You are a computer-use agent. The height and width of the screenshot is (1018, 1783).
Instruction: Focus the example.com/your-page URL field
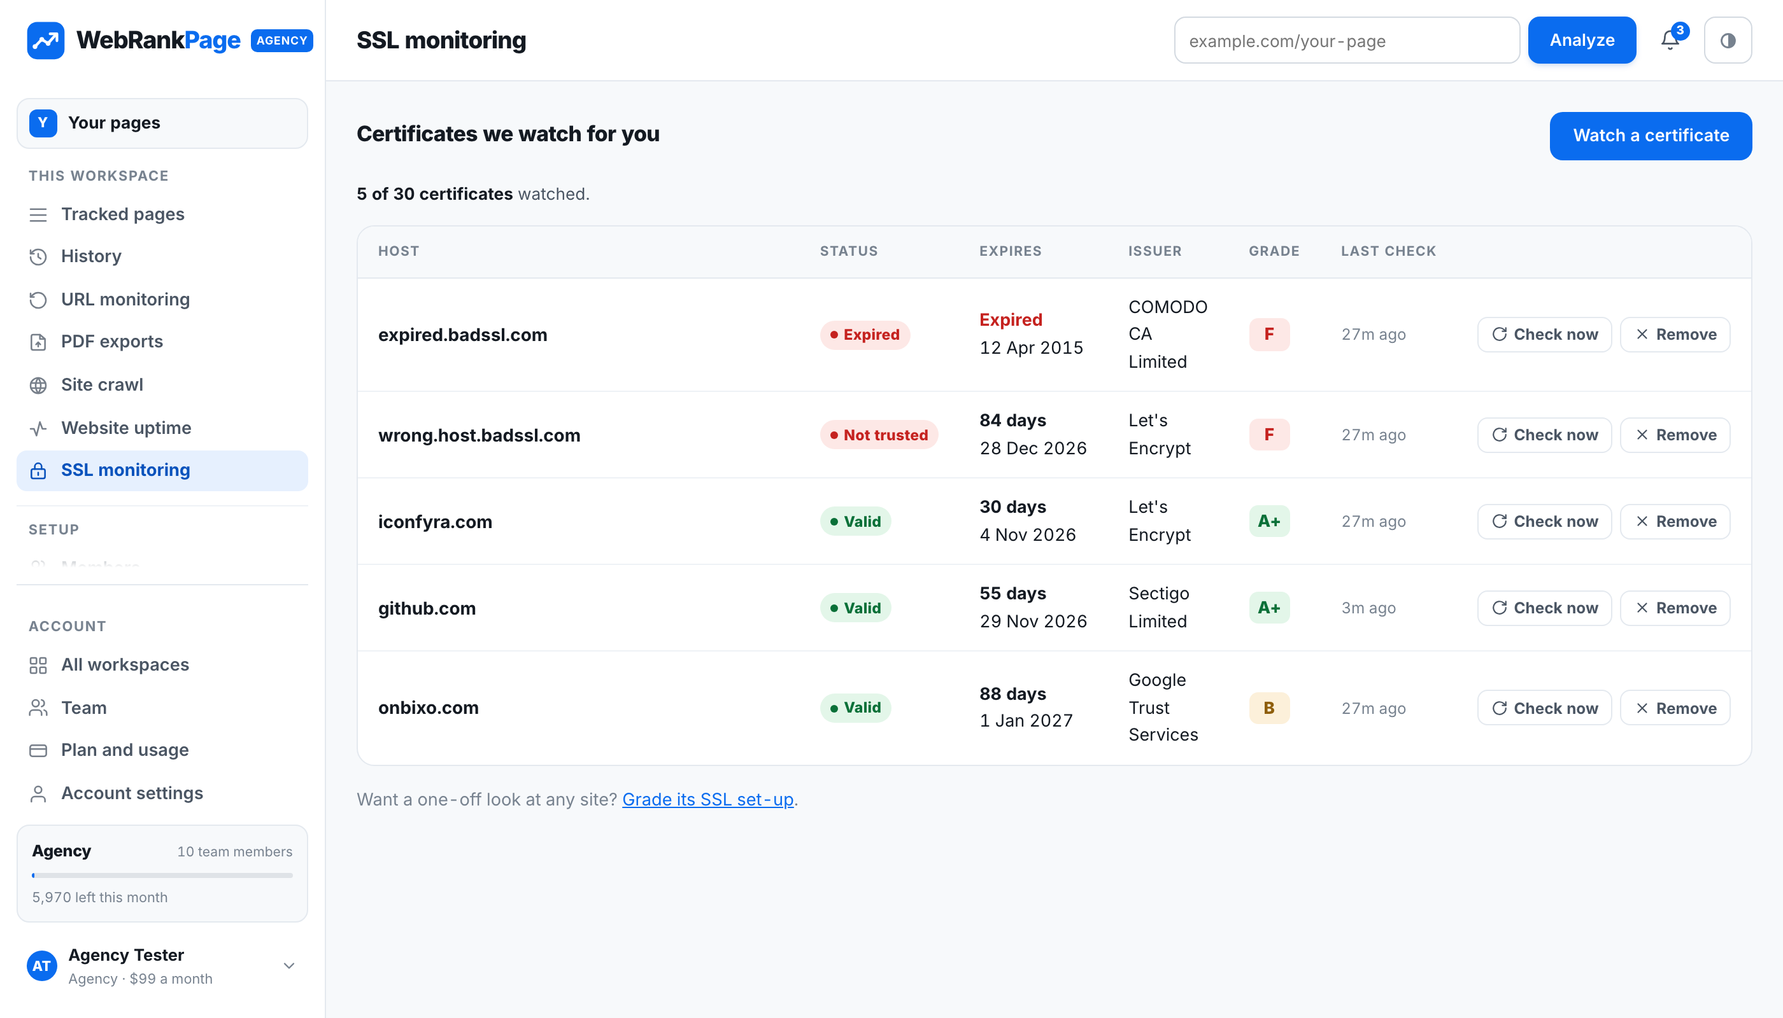click(1346, 41)
